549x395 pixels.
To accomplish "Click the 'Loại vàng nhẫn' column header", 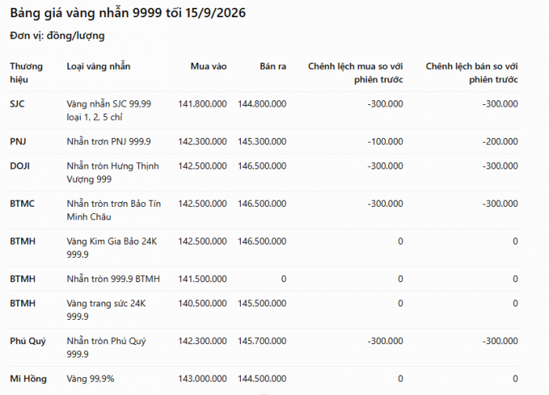I will (x=98, y=66).
